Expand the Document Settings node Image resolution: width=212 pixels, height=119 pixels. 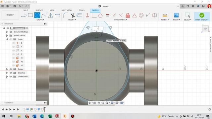[x=7, y=32]
